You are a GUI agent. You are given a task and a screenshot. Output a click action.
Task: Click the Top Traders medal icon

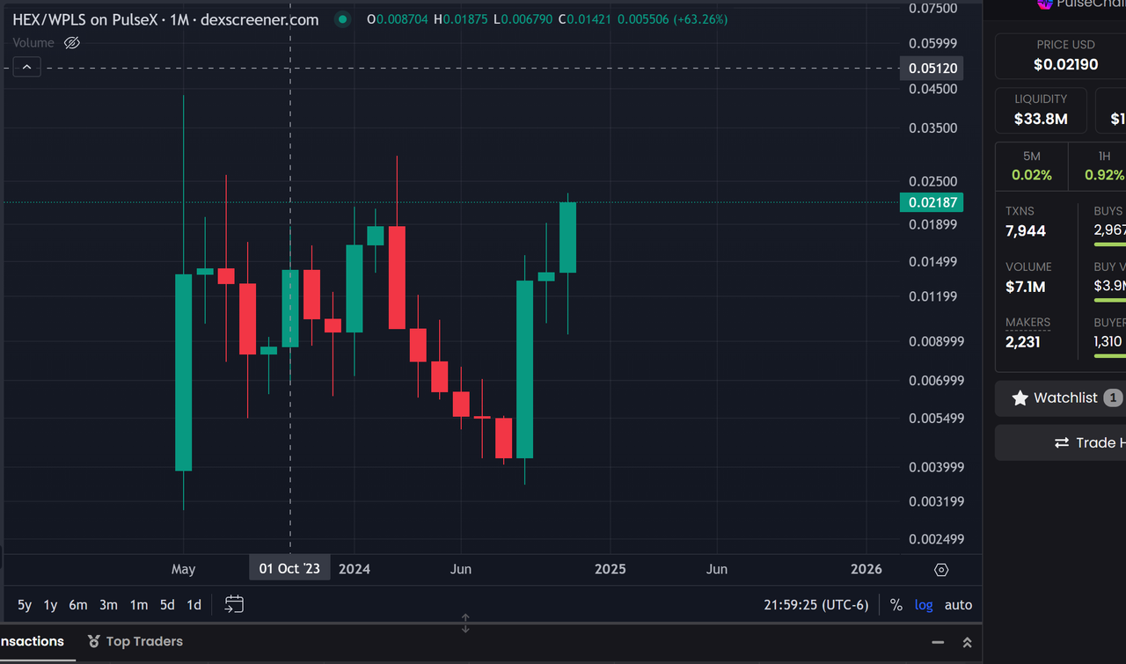tap(94, 642)
